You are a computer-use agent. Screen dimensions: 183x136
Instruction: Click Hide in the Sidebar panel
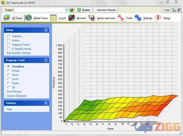tap(9, 109)
